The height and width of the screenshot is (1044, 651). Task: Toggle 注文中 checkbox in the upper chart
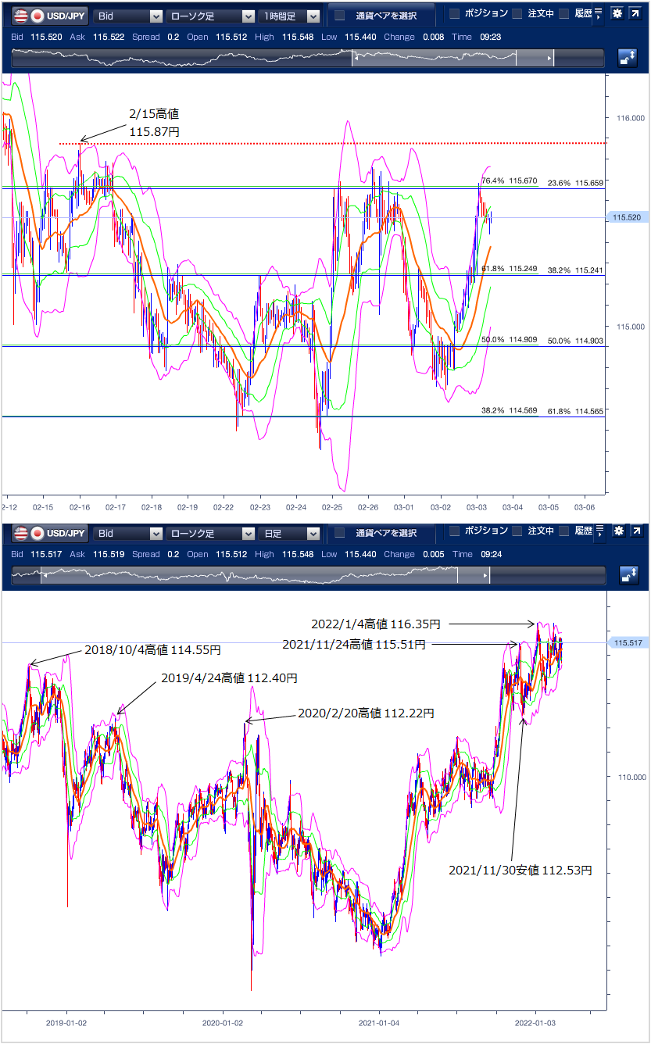[x=517, y=14]
